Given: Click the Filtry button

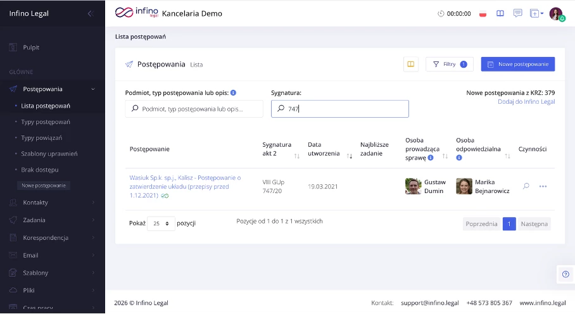Looking at the screenshot, I should pos(449,64).
